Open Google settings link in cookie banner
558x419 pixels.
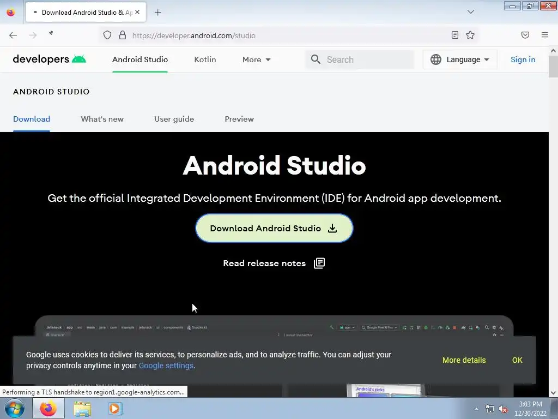[166, 366]
